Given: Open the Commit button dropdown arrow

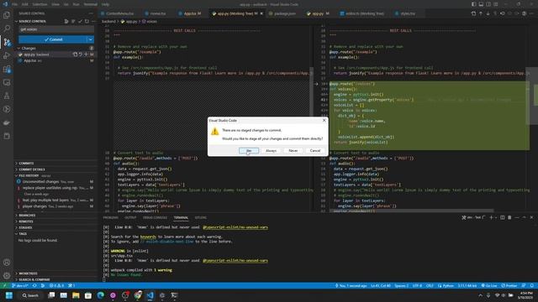Looking at the screenshot, I should pyautogui.click(x=91, y=39).
